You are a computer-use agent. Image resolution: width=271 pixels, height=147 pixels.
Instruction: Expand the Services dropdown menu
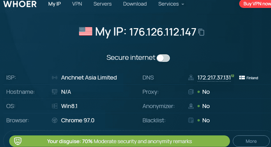click(171, 4)
